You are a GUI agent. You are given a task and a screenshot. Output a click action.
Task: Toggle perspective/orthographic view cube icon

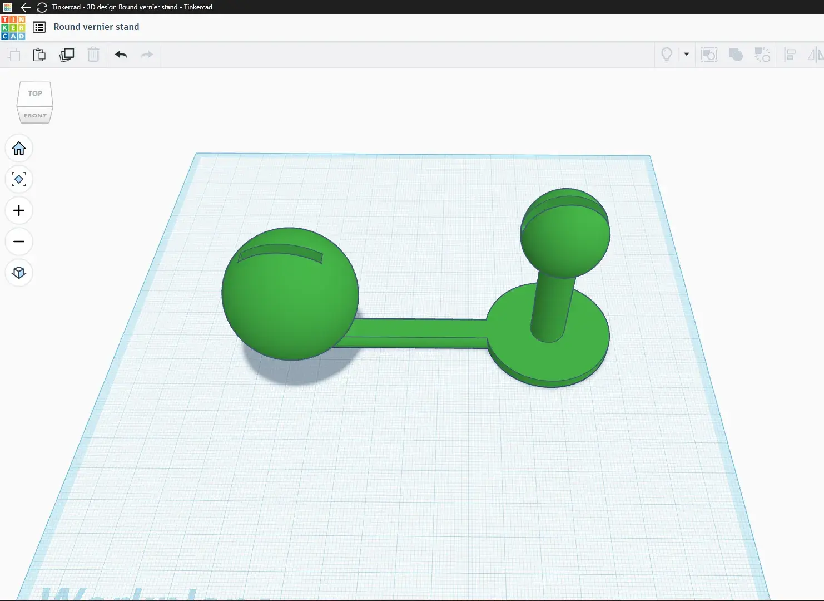tap(19, 273)
